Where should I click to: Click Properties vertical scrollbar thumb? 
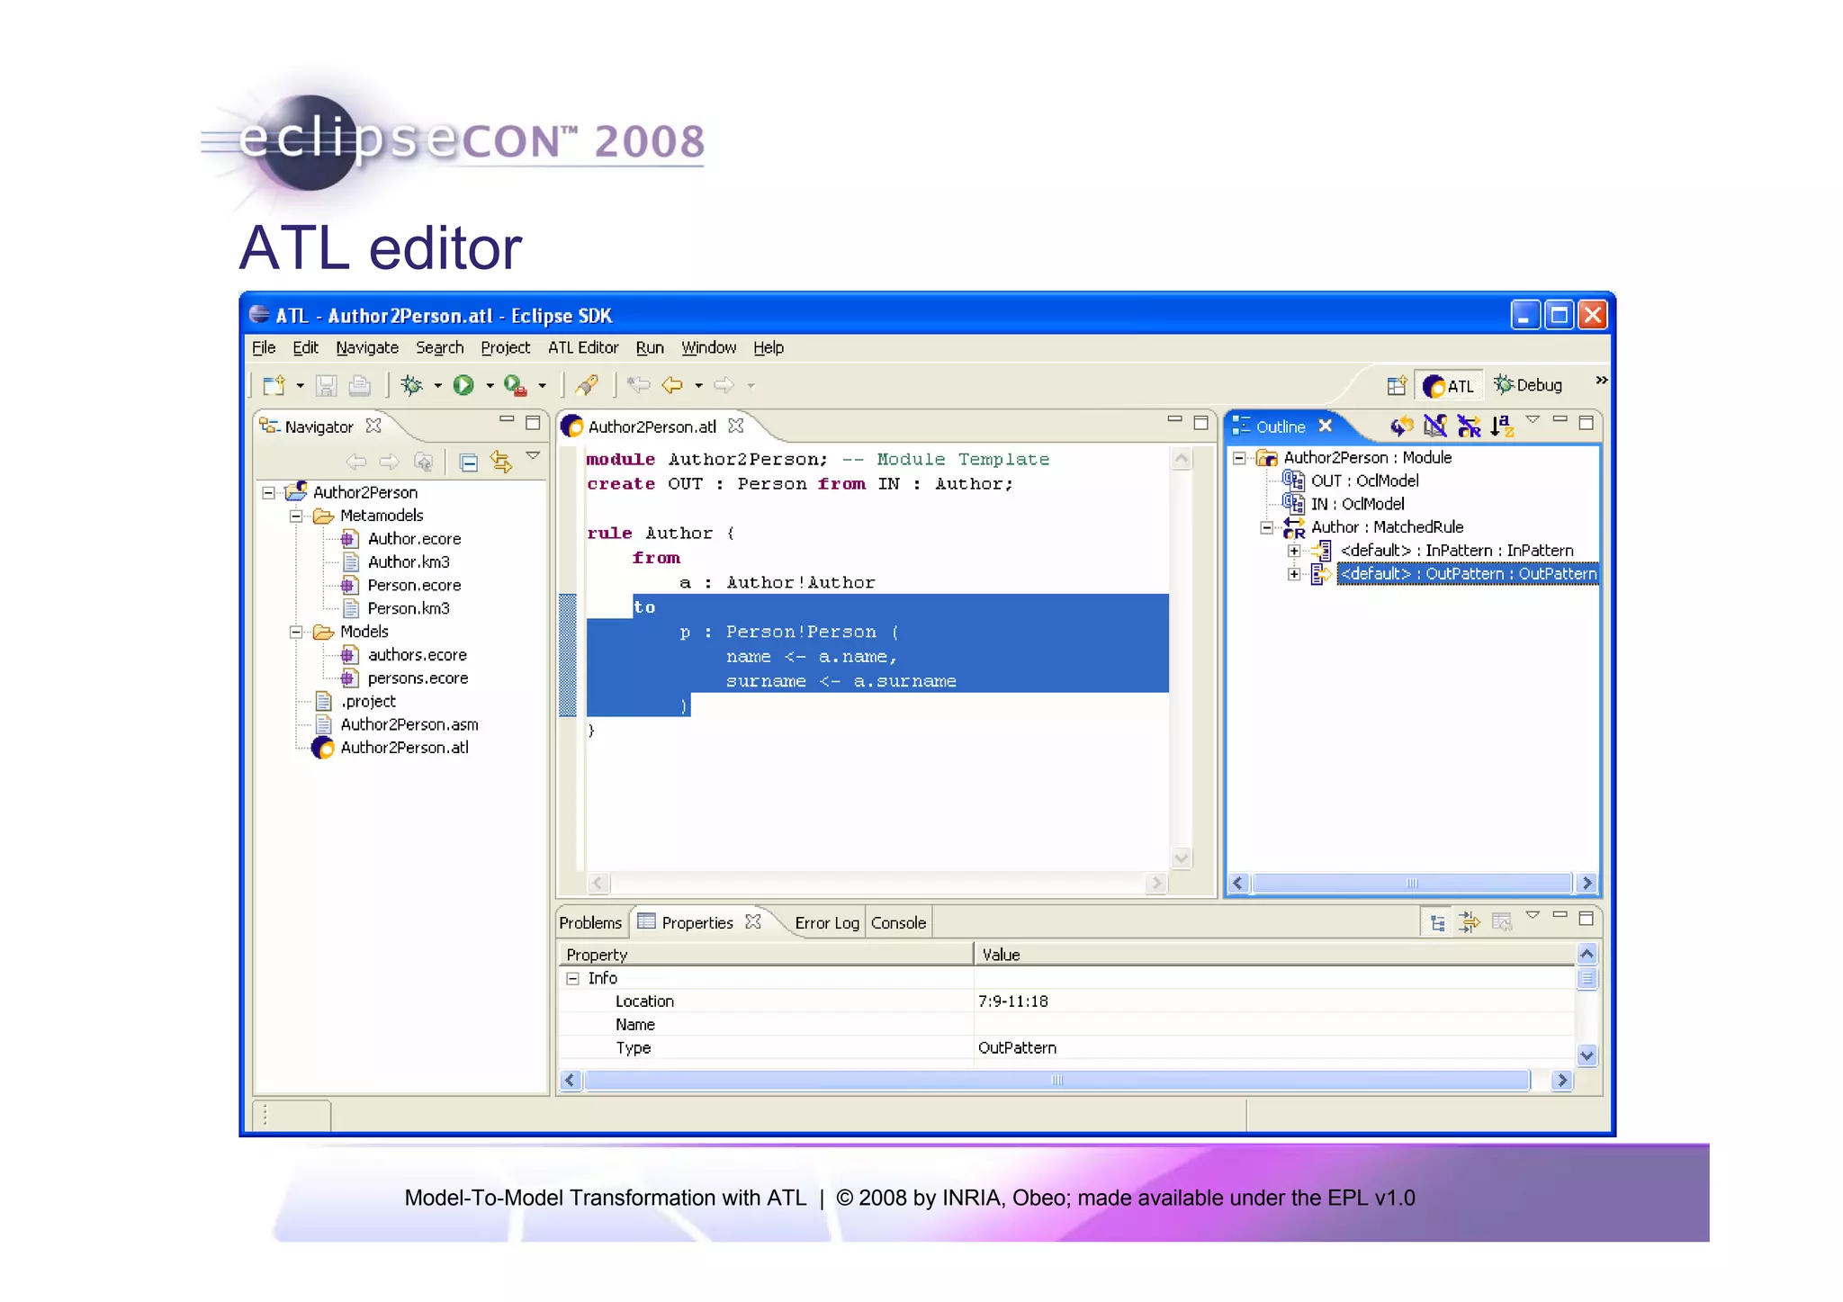coord(1587,978)
